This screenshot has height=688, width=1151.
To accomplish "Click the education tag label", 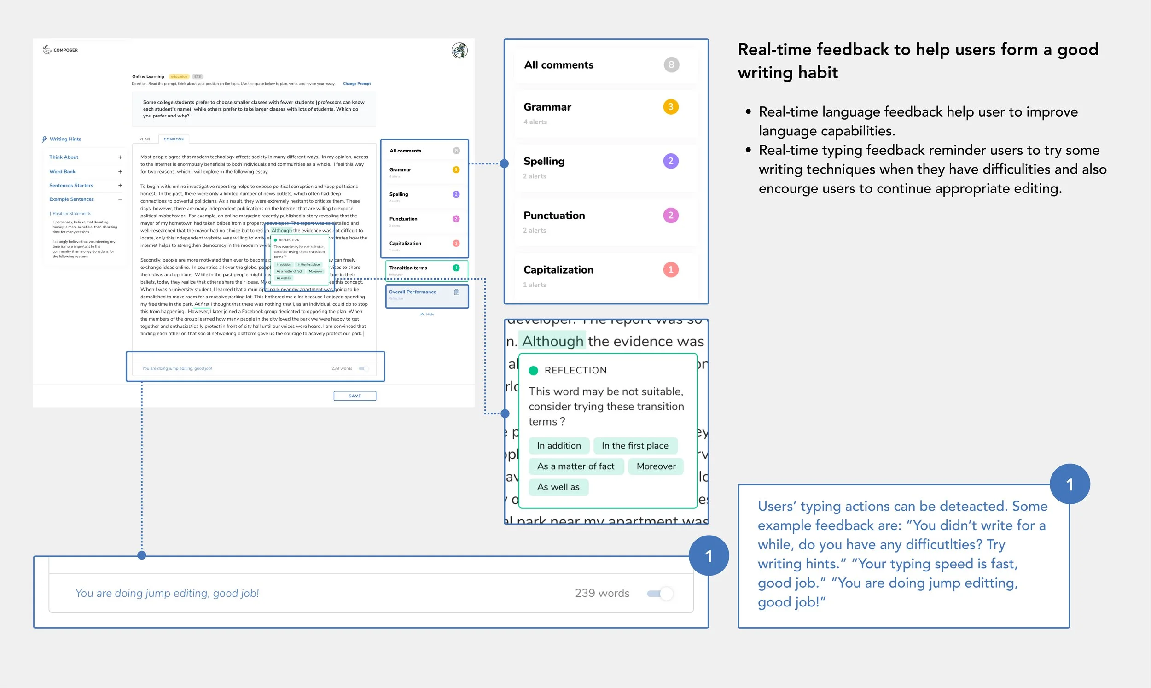I will point(179,76).
